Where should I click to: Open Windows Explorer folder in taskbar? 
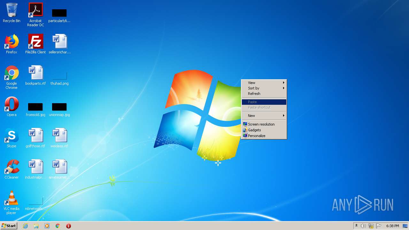point(36,226)
